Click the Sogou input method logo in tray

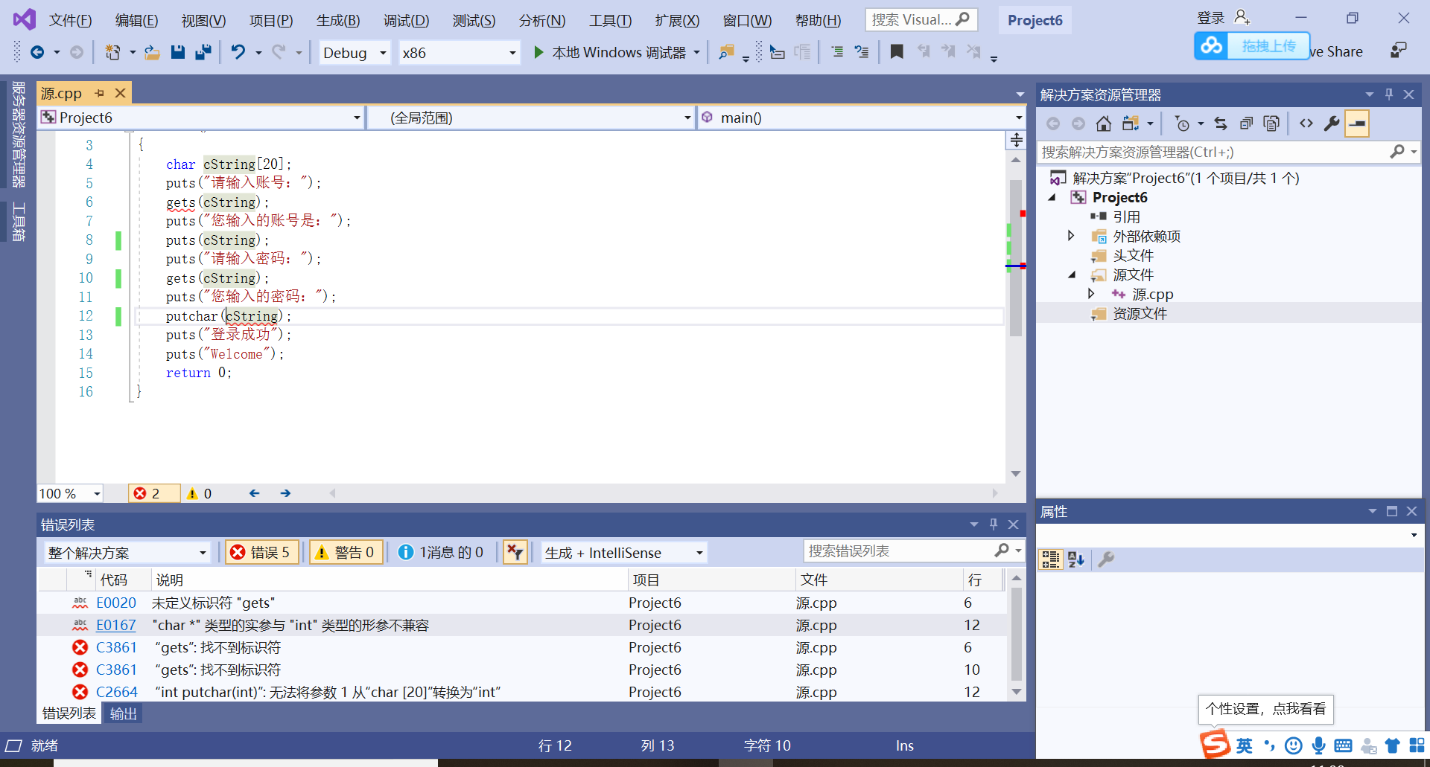coord(1214,744)
